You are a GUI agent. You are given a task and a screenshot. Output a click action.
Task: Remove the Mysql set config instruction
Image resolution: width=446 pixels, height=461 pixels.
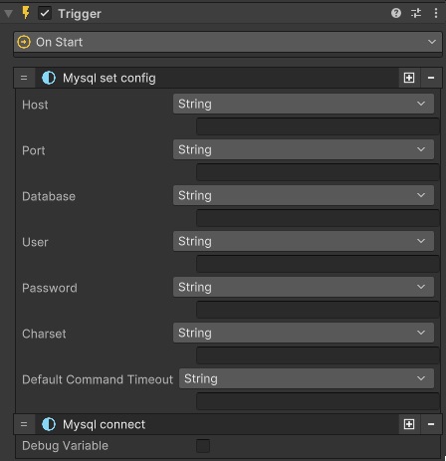point(431,78)
